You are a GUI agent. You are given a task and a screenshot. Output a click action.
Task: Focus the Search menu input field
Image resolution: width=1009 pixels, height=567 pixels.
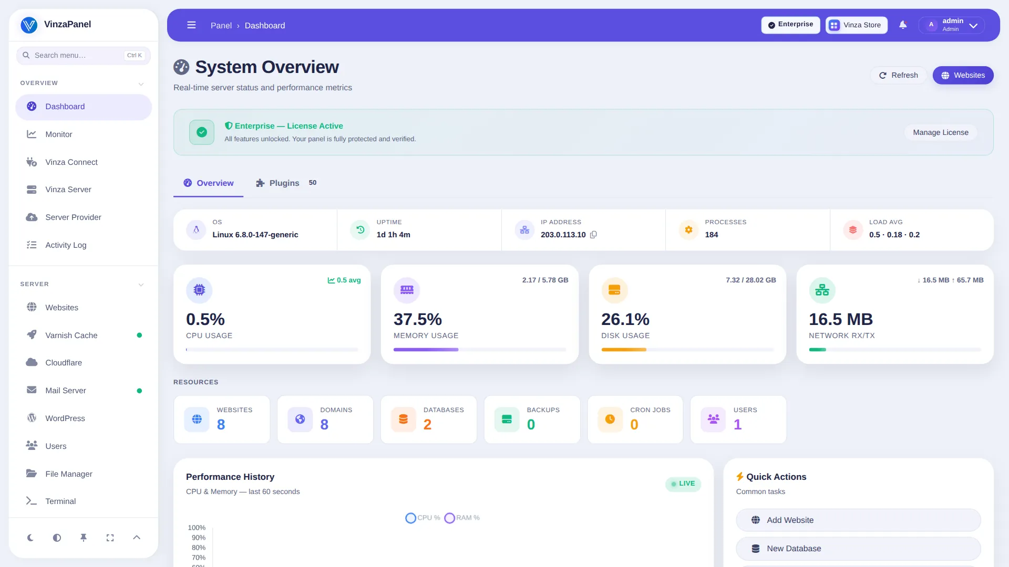(x=84, y=55)
